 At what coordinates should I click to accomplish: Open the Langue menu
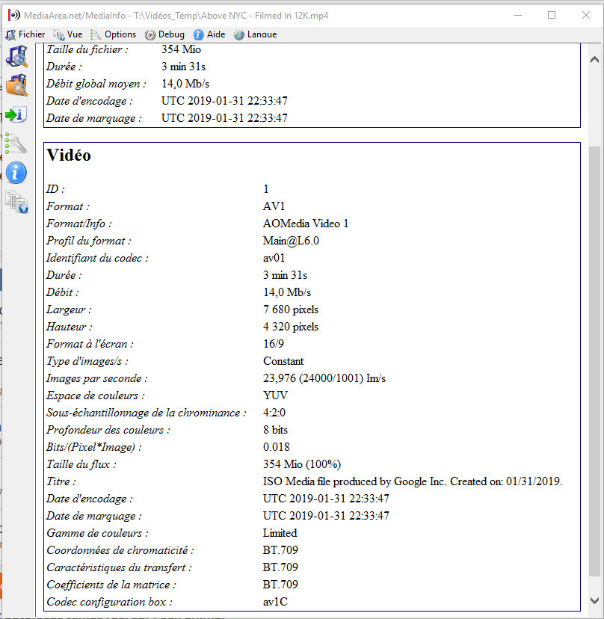255,34
